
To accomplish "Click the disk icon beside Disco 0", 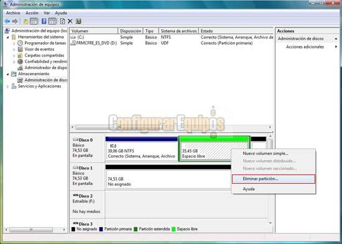I will click(75, 140).
